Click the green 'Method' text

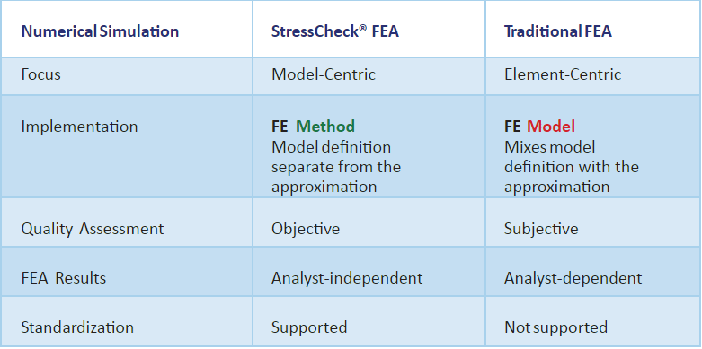pos(325,126)
